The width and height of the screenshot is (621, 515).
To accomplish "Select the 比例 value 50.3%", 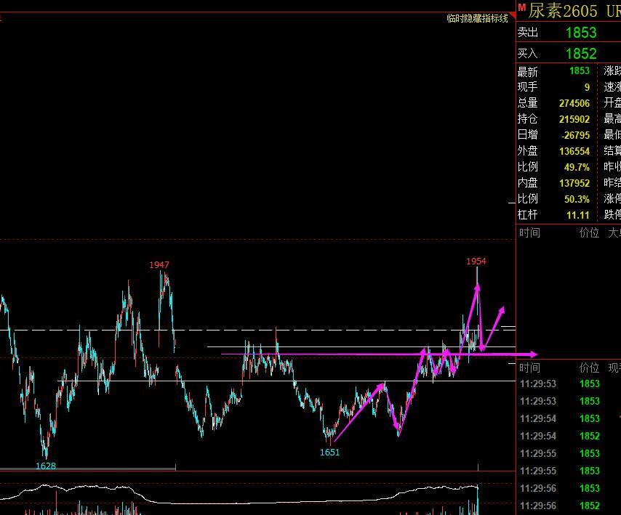I will 577,199.
